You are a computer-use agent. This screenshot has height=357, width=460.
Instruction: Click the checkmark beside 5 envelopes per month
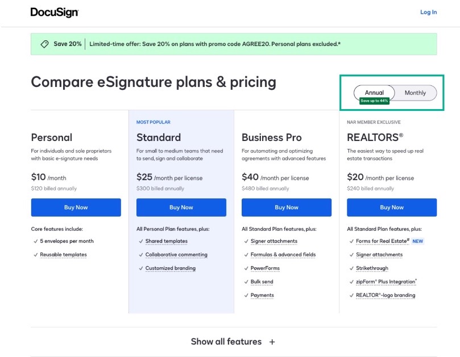point(36,241)
